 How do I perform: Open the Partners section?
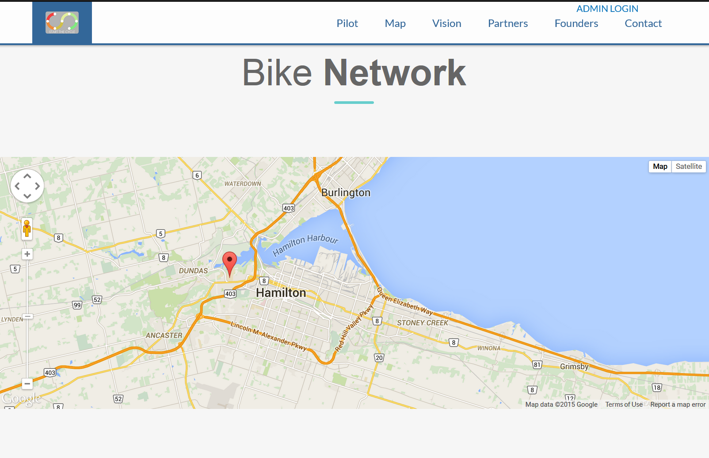[508, 23]
